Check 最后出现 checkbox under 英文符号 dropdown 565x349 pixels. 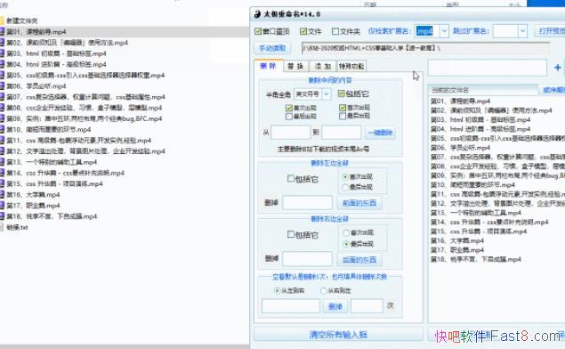(288, 116)
